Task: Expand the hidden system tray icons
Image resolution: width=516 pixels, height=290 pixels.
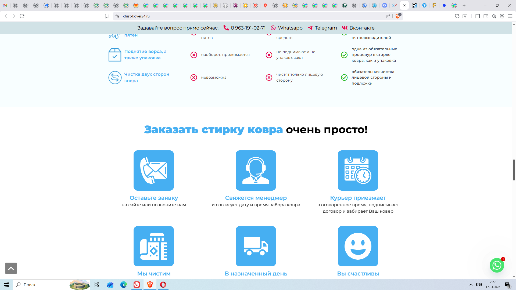Action: coord(471,285)
